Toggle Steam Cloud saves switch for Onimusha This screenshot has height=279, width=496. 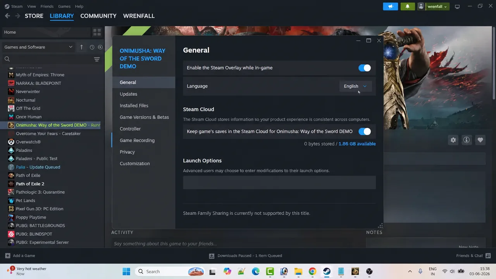364,131
